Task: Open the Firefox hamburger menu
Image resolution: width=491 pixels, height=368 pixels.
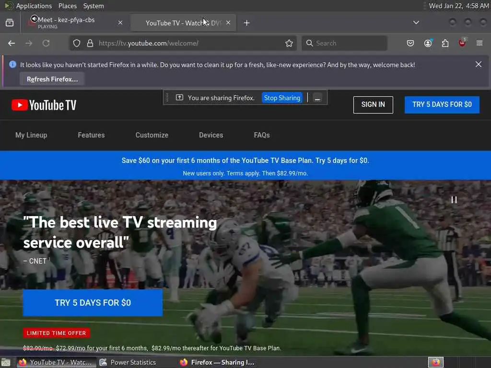Action: pos(479,43)
